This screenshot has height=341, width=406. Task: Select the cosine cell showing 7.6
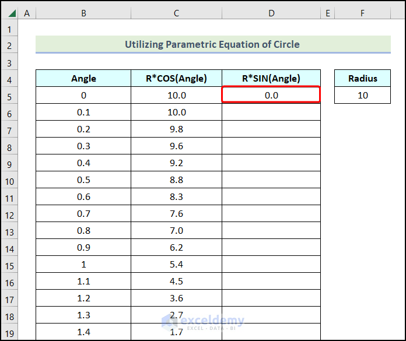pyautogui.click(x=176, y=214)
